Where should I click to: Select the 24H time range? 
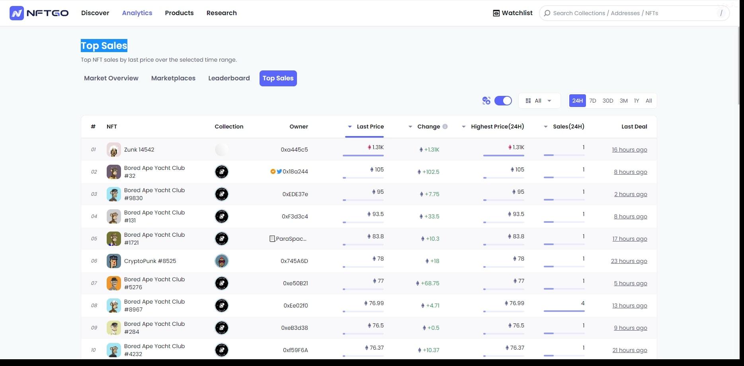point(578,101)
